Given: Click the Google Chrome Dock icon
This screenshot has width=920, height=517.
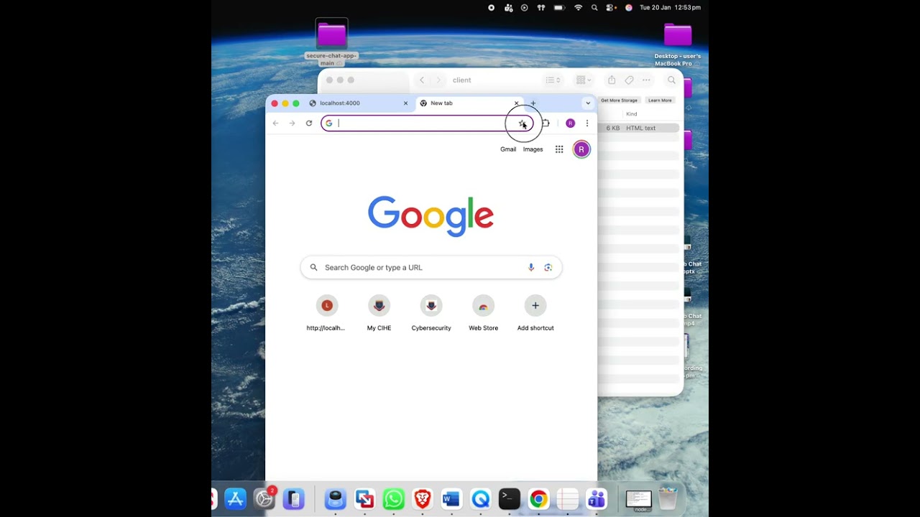Looking at the screenshot, I should point(538,499).
